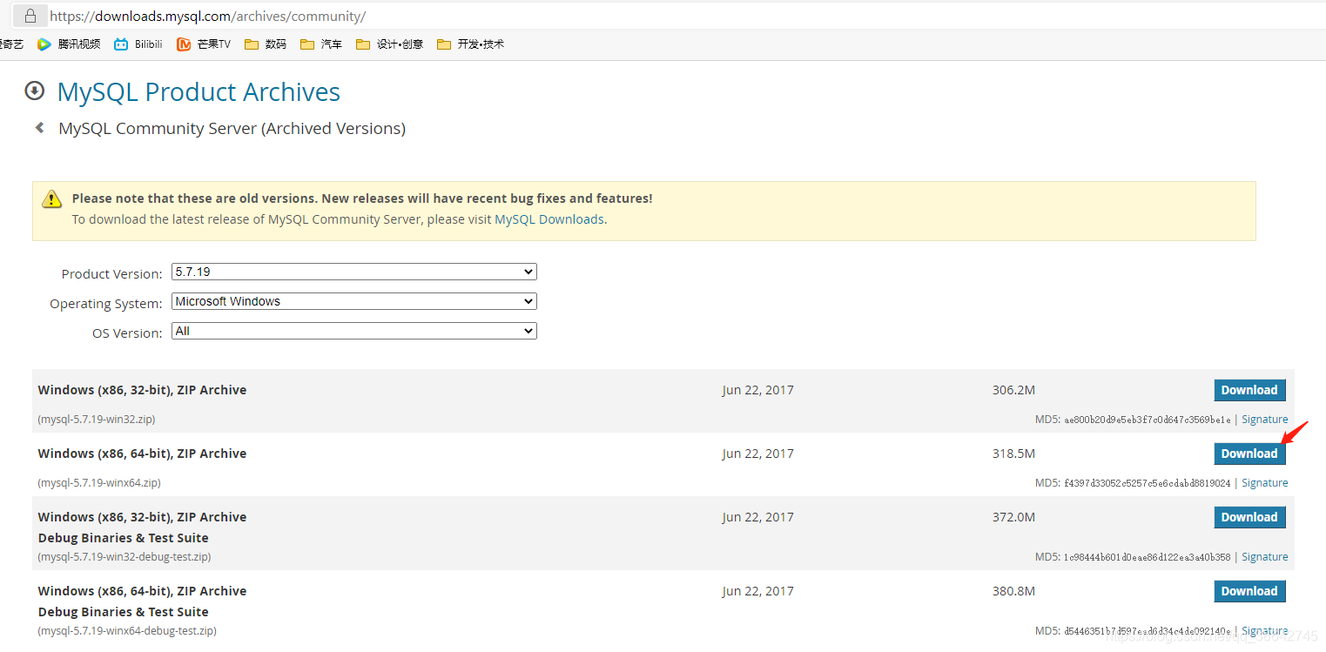Click the 380.8M file size value

pos(1013,591)
